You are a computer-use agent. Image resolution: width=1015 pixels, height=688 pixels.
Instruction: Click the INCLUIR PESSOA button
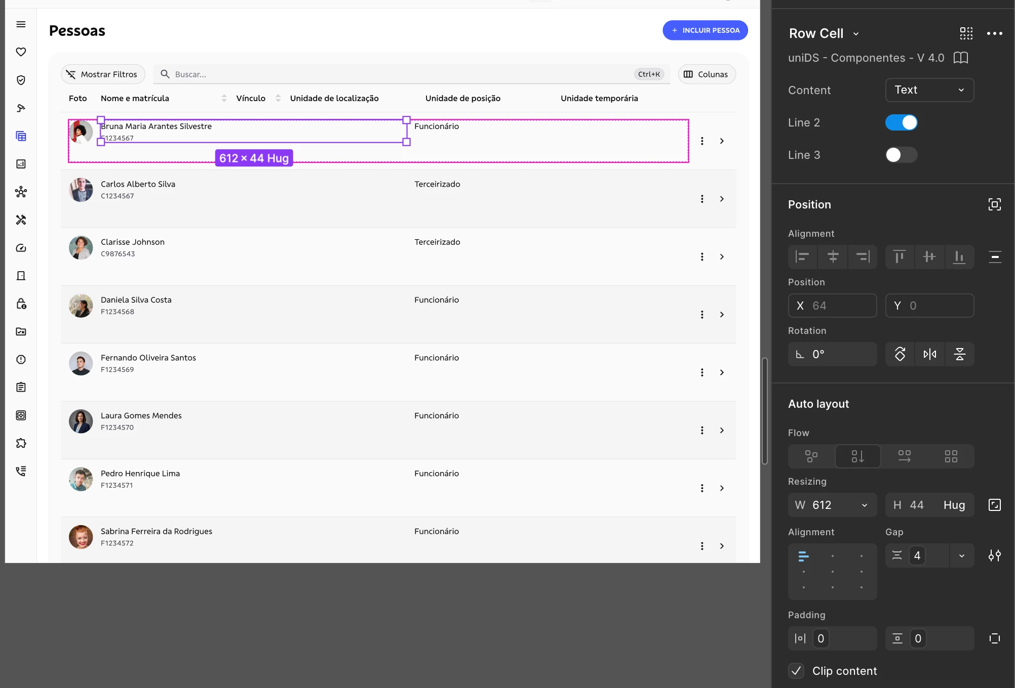(x=705, y=30)
